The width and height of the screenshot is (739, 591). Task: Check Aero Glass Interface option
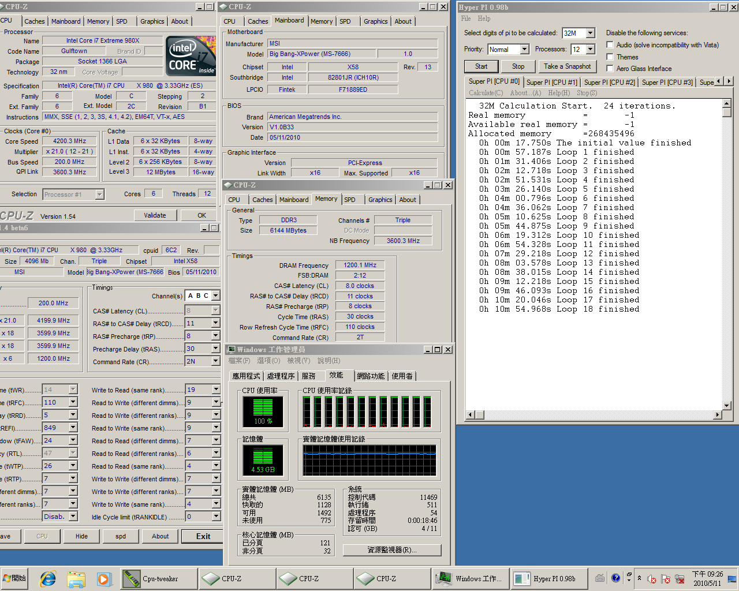tap(610, 68)
